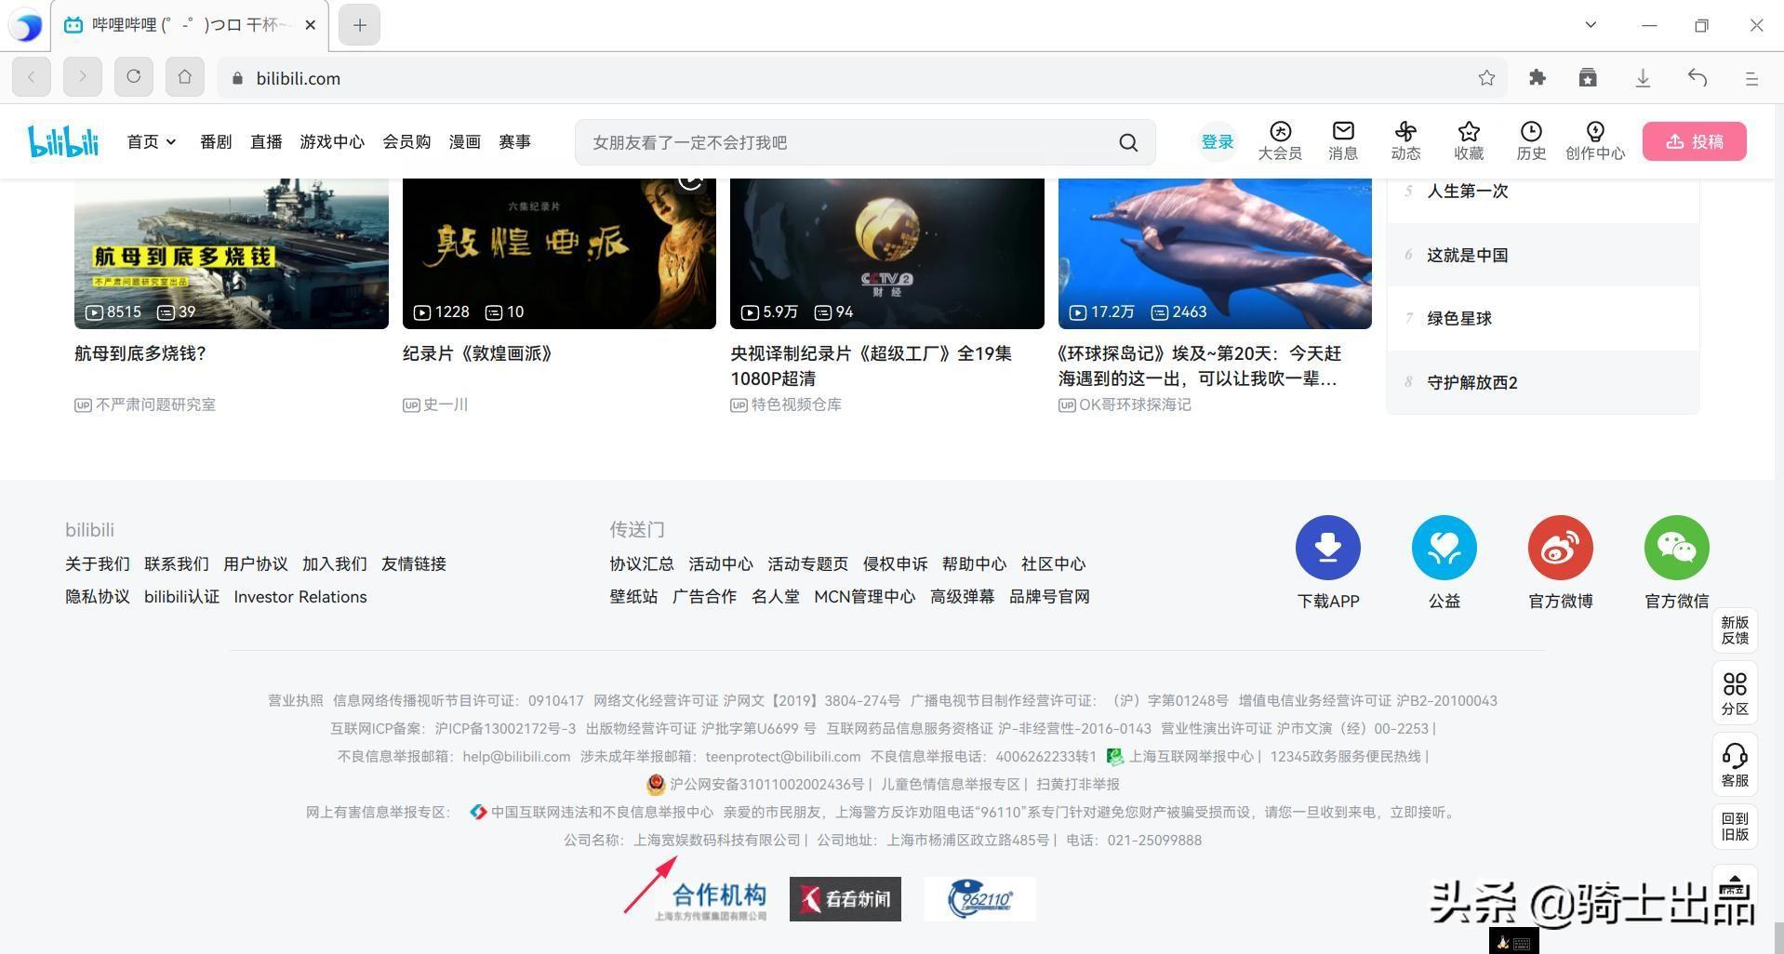This screenshot has height=954, width=1784.
Task: Open the 动态 feed icon
Action: [x=1405, y=132]
